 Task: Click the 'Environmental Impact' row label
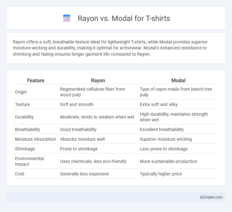click(x=29, y=161)
